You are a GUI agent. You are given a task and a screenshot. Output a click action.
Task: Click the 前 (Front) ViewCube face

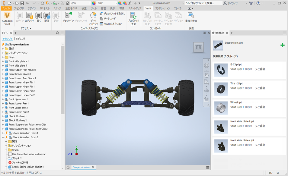[x=198, y=47]
